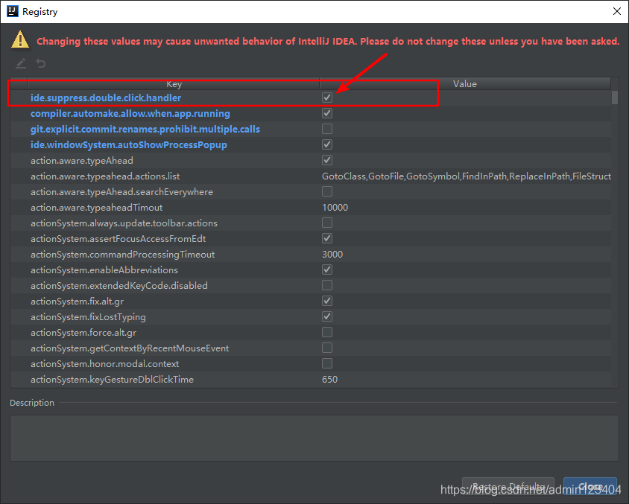Viewport: 629px width, 504px height.
Task: Click the Key column header
Action: (x=174, y=83)
